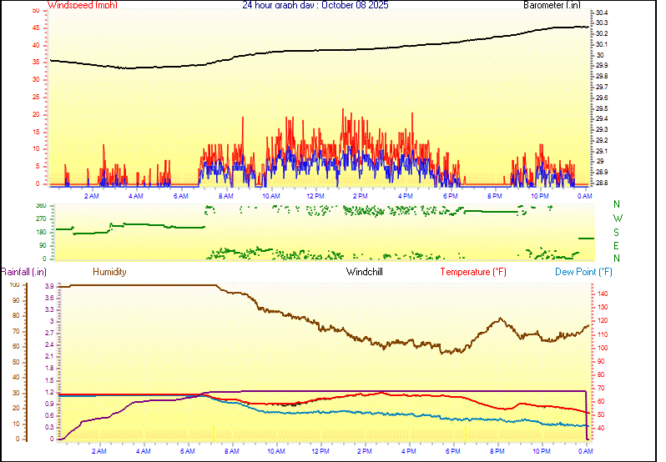Click the 100 humidity scale value
Screen dimensions: 666x462
[13, 285]
